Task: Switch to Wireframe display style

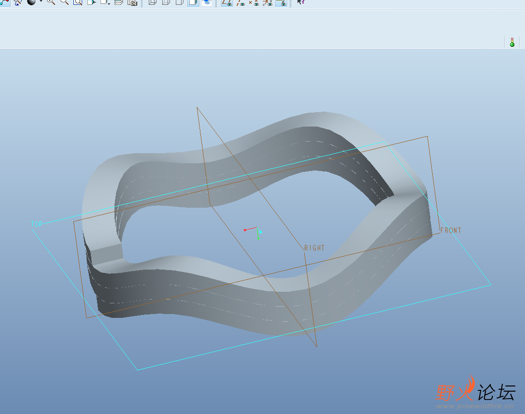Action: pyautogui.click(x=152, y=2)
